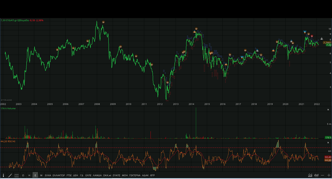Open the ΕΛΛΑΚΤΩΡ symbol tab
This screenshot has height=179, width=332.
tap(59, 175)
